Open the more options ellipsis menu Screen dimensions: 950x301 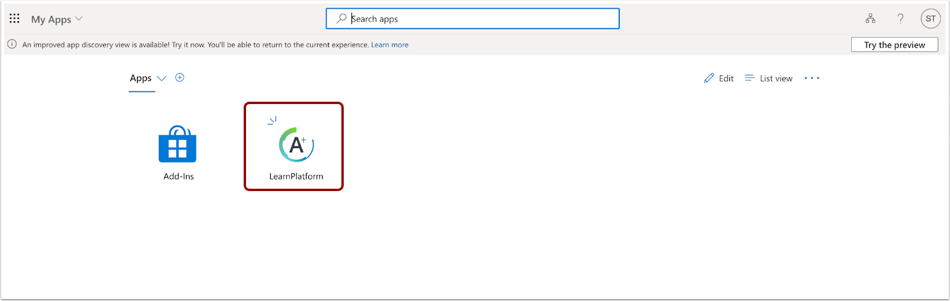point(812,78)
